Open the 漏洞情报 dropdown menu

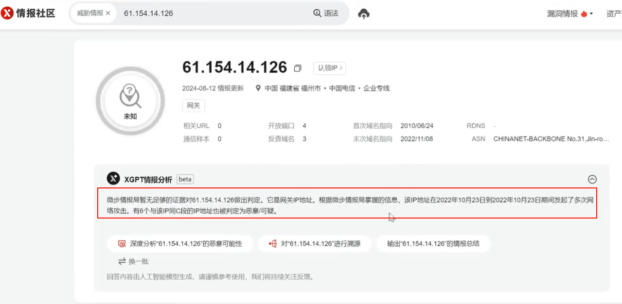pyautogui.click(x=570, y=14)
